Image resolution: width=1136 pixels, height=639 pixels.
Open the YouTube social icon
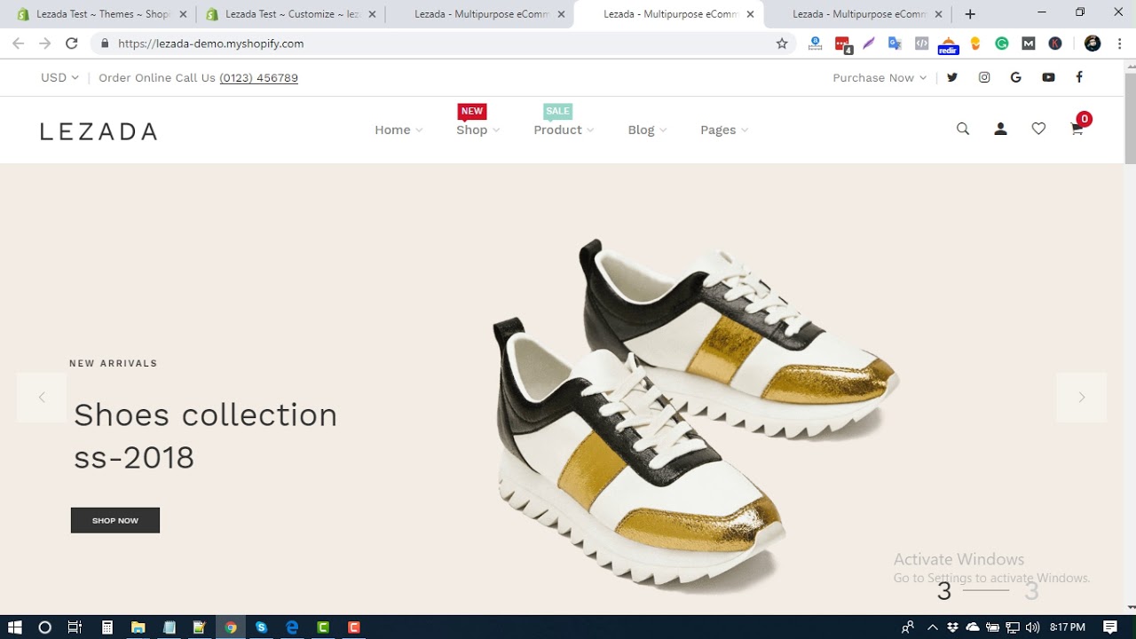(x=1048, y=77)
